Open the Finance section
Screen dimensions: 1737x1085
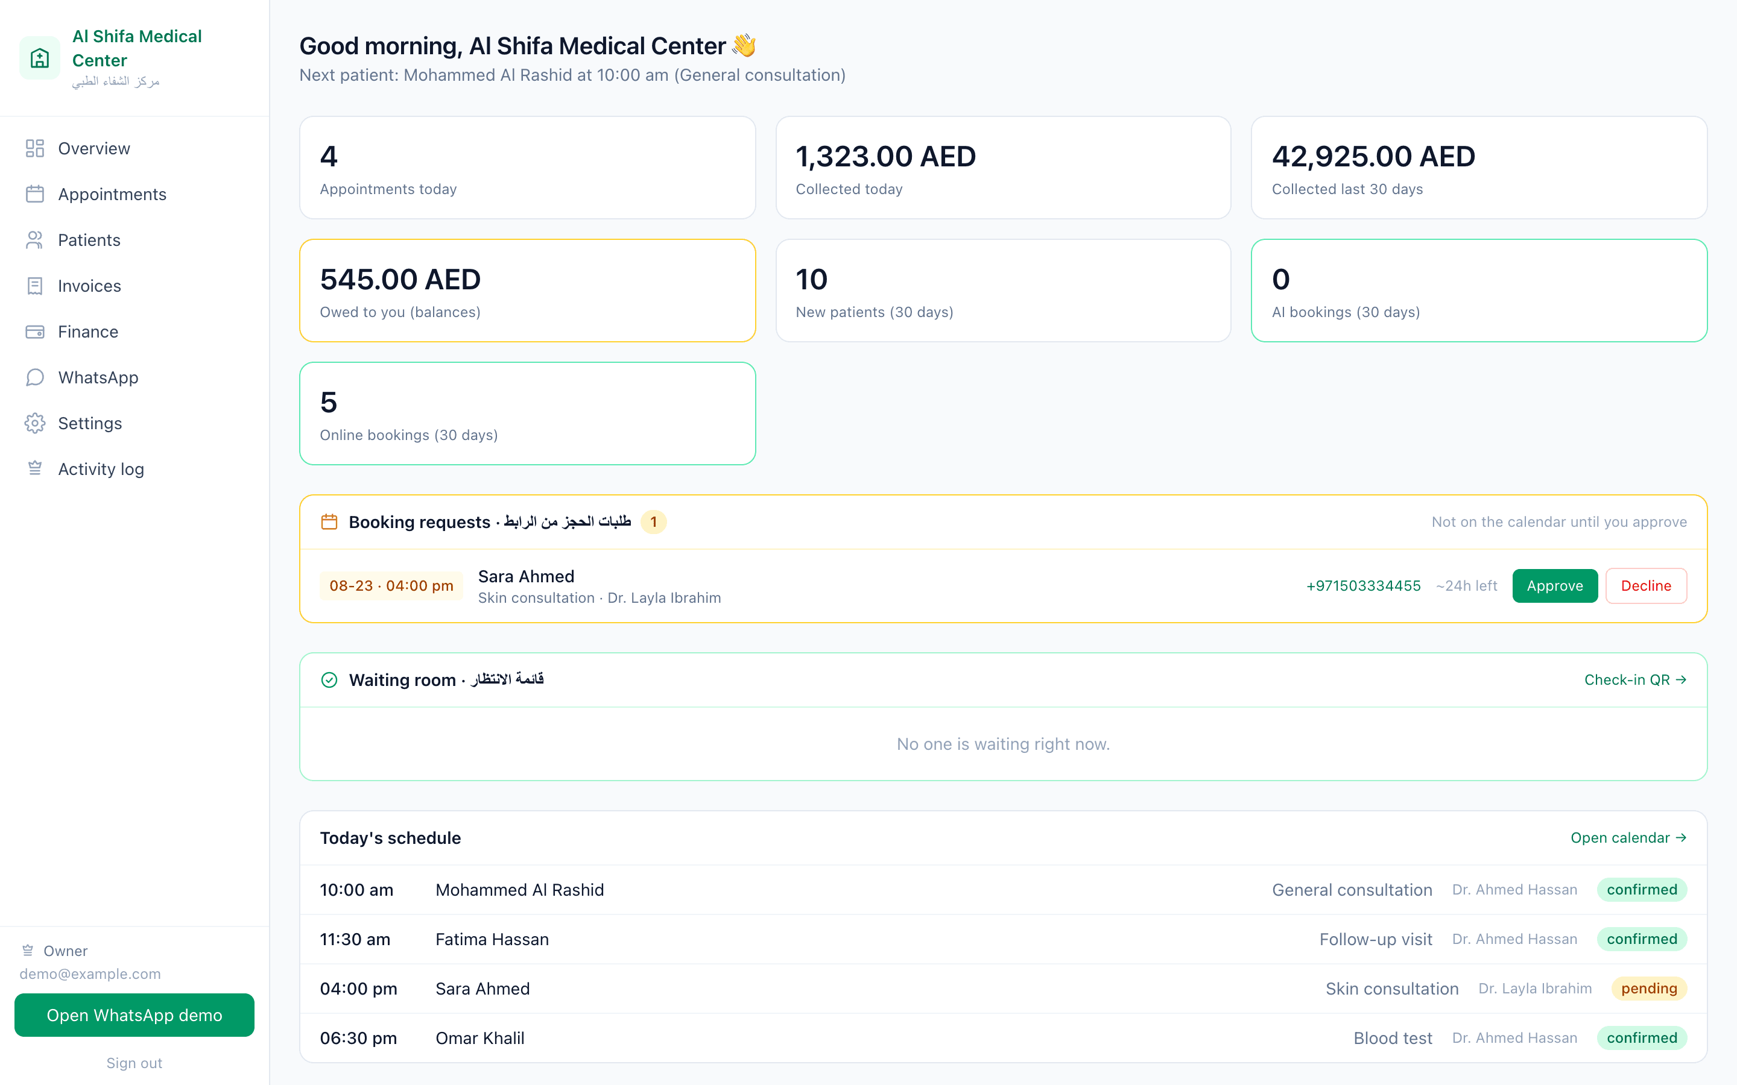134,332
